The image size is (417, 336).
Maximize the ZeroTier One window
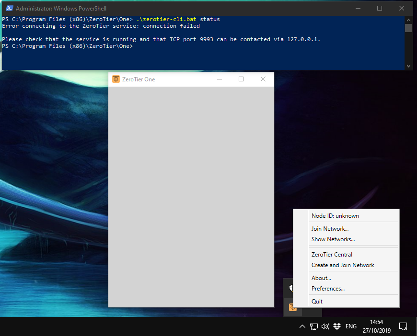point(241,79)
